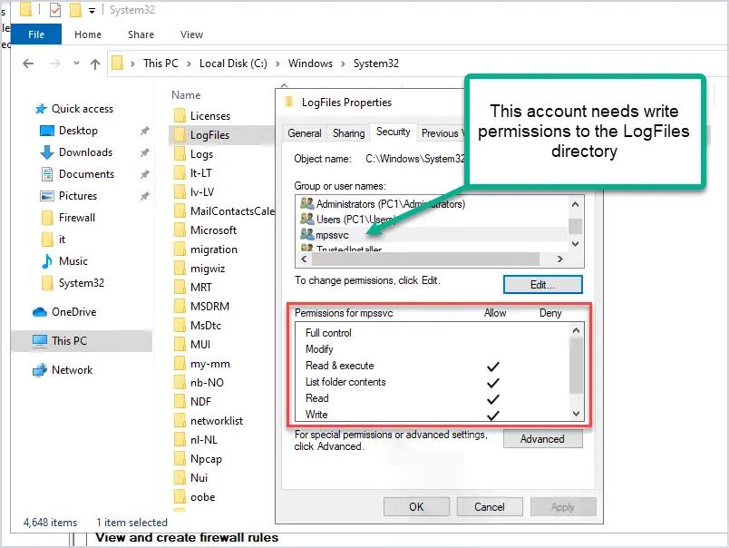The height and width of the screenshot is (548, 729).
Task: Click the This PC monitor icon
Action: point(40,341)
